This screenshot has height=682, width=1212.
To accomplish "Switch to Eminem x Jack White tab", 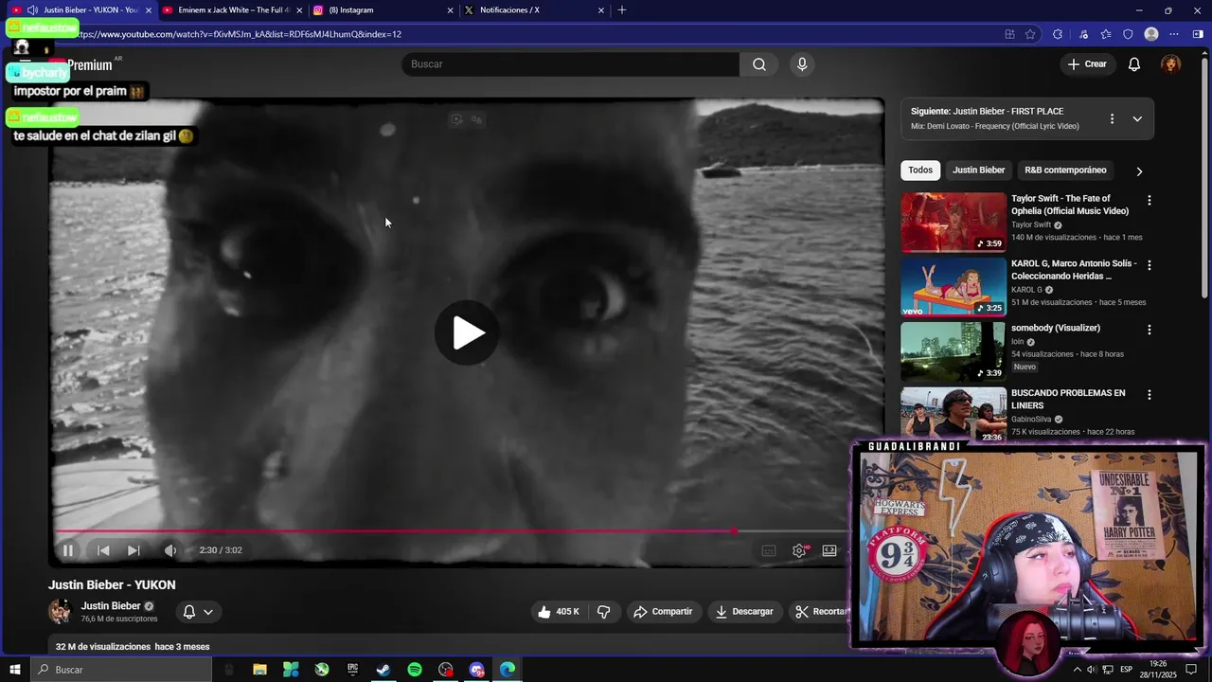I will click(233, 10).
